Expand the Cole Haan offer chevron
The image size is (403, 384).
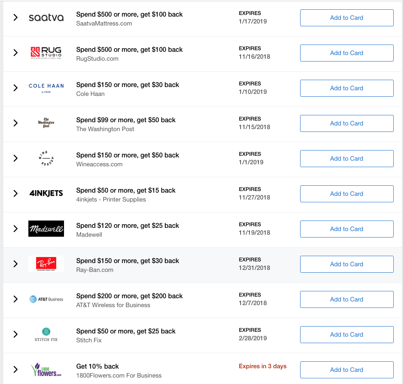[15, 88]
